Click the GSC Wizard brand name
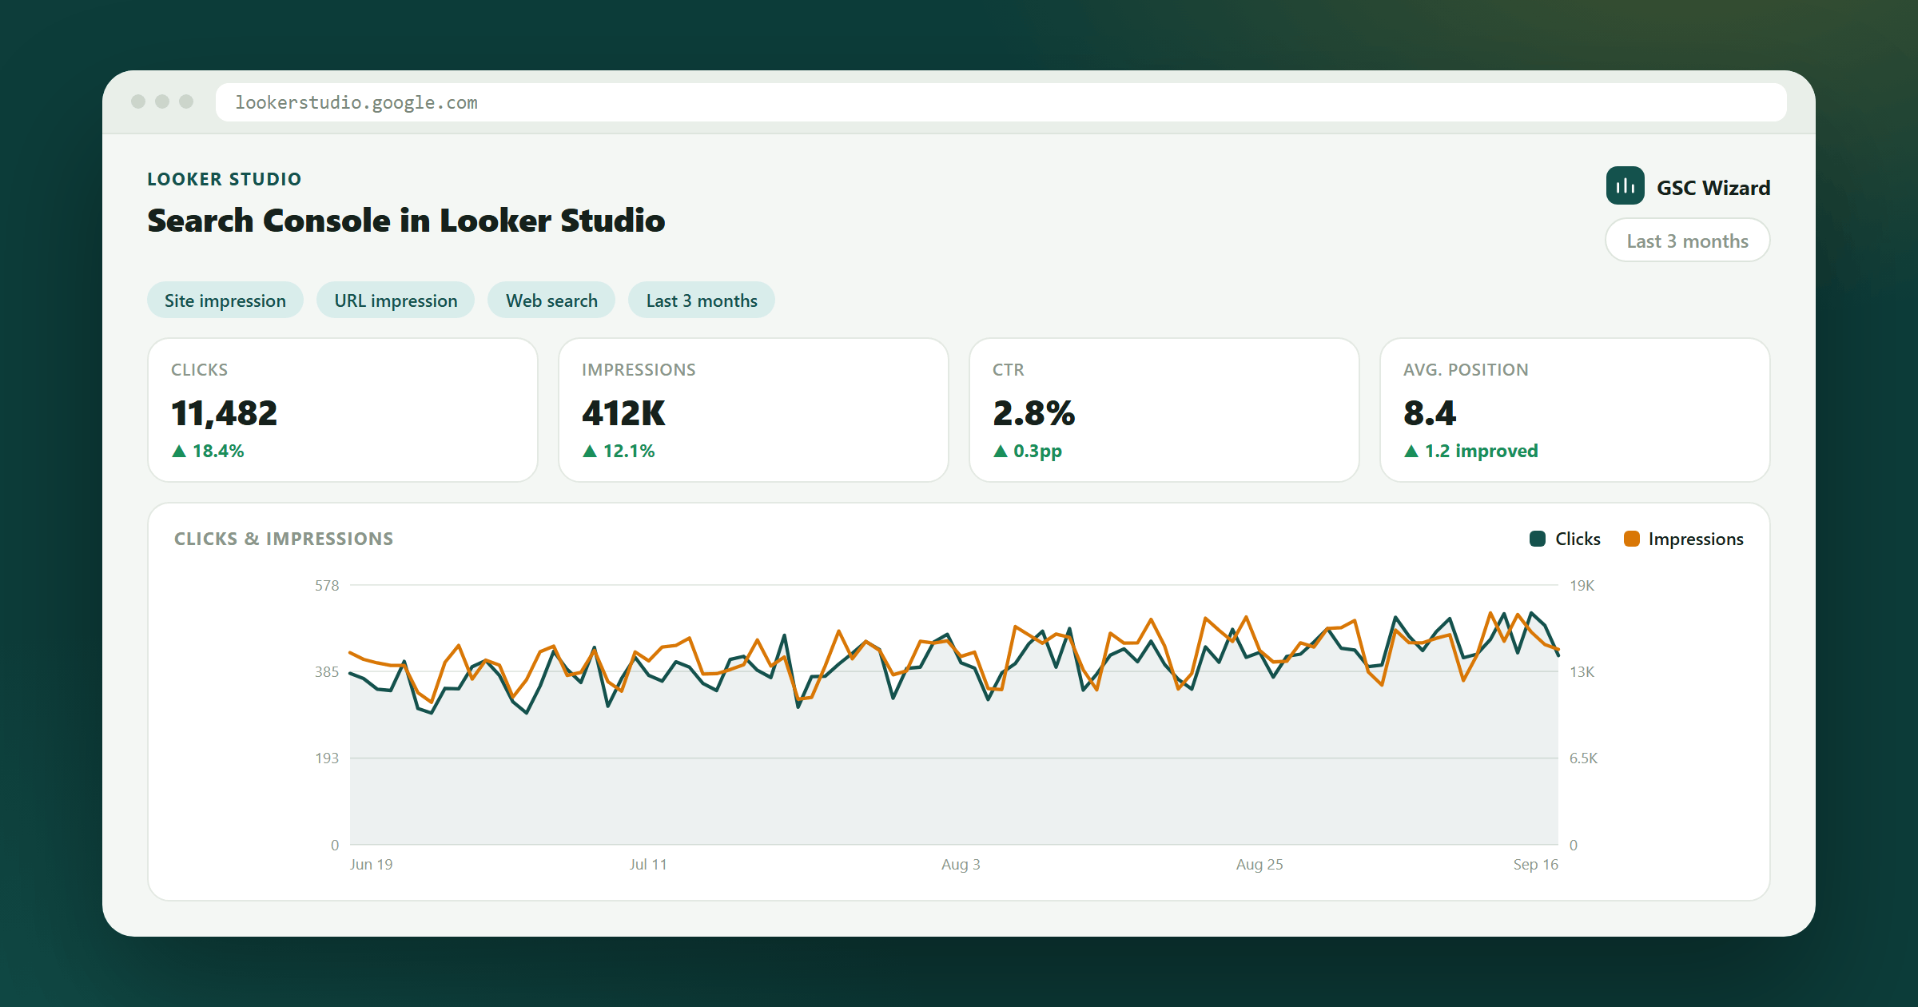 [x=1713, y=188]
